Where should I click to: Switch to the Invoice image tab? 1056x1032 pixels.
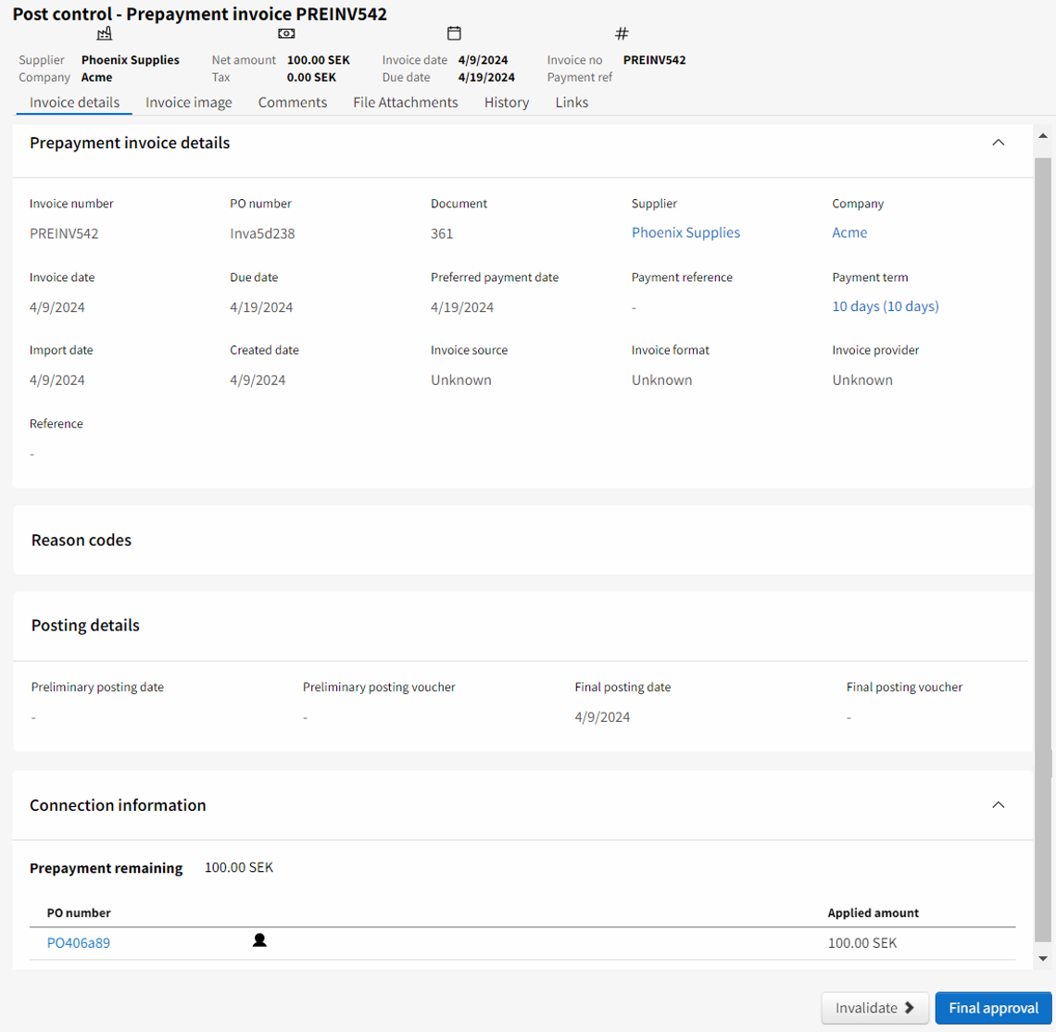pyautogui.click(x=188, y=103)
